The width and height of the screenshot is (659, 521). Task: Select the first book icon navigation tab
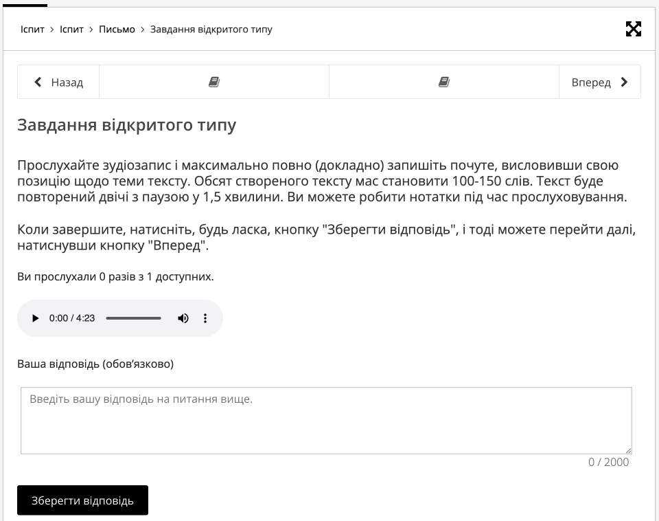point(214,82)
